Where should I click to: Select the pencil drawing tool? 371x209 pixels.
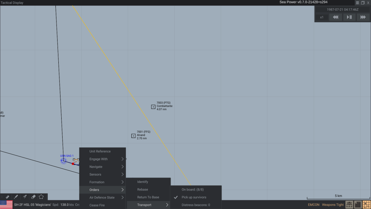[x=16, y=197]
